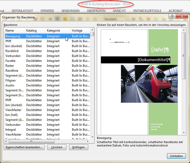
Task: Click the horizontal scroll right arrow
Action: tap(88, 141)
